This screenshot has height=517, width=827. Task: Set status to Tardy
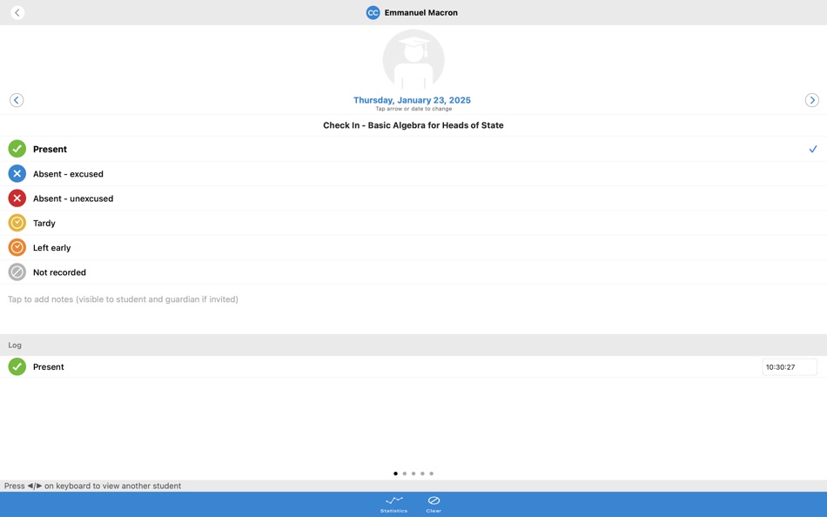413,223
